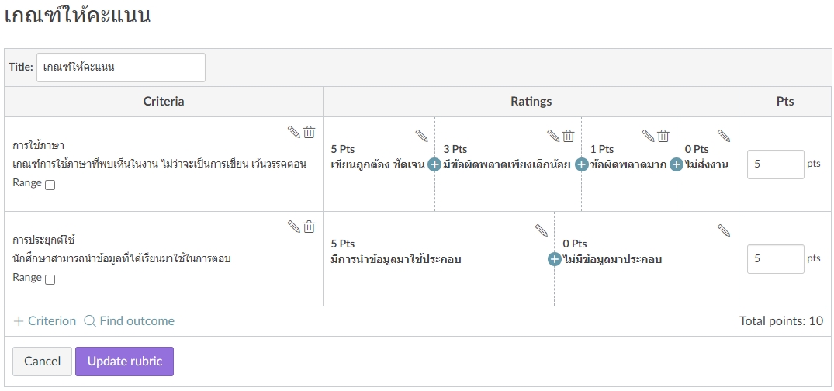Edit the การใช้ภาษา criterion with pencil icon

[x=293, y=132]
